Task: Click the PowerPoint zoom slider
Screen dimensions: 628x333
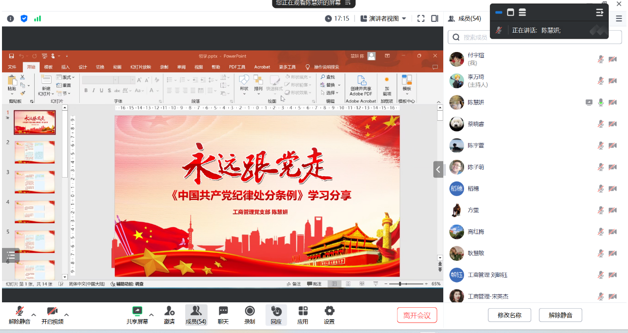Action: click(x=400, y=284)
